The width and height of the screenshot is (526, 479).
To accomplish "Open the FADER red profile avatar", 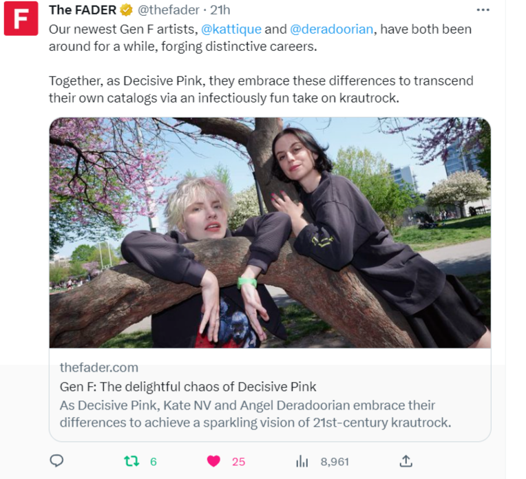I will click(x=21, y=18).
